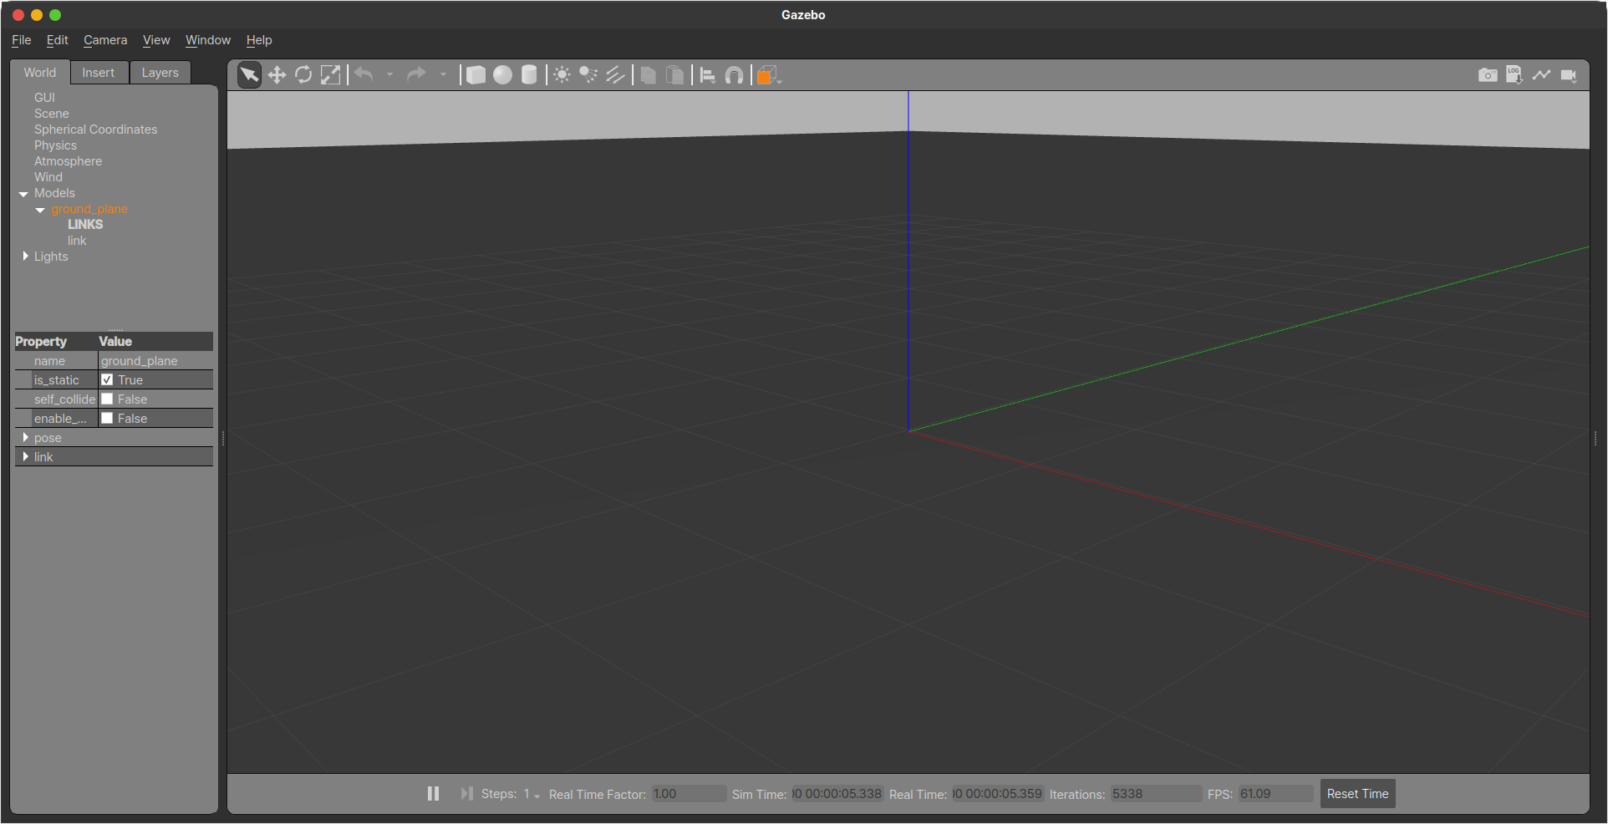Viewport: 1608px width, 824px height.
Task: Insert a box shape
Action: coord(476,75)
